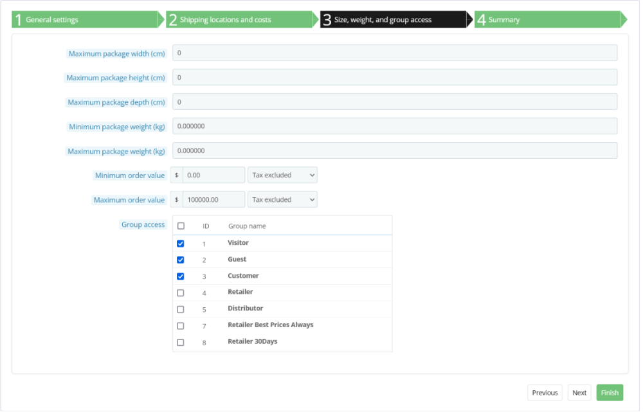Focus the Maximum package width field
Screen dimensions: 643x414
[x=394, y=53]
